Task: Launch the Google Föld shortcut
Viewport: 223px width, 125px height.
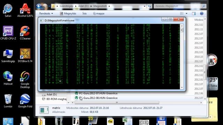Action: 25,101
